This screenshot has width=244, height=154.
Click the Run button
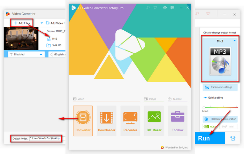pos(210,138)
